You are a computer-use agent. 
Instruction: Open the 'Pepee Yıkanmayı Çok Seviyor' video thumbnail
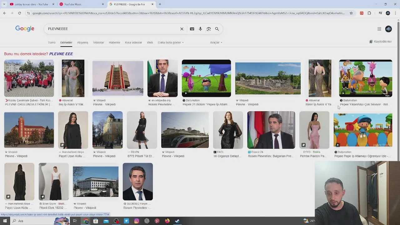pos(366,78)
